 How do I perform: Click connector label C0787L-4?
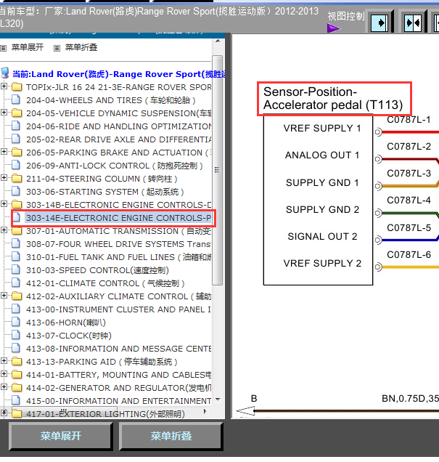click(409, 200)
